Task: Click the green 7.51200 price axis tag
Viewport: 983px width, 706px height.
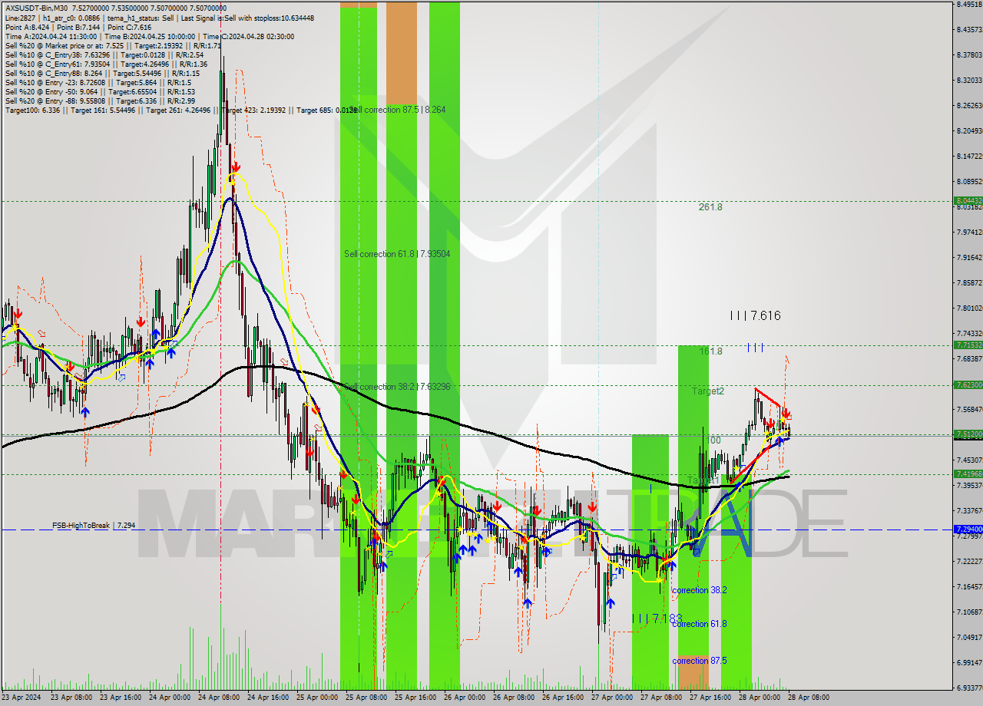Action: click(968, 434)
